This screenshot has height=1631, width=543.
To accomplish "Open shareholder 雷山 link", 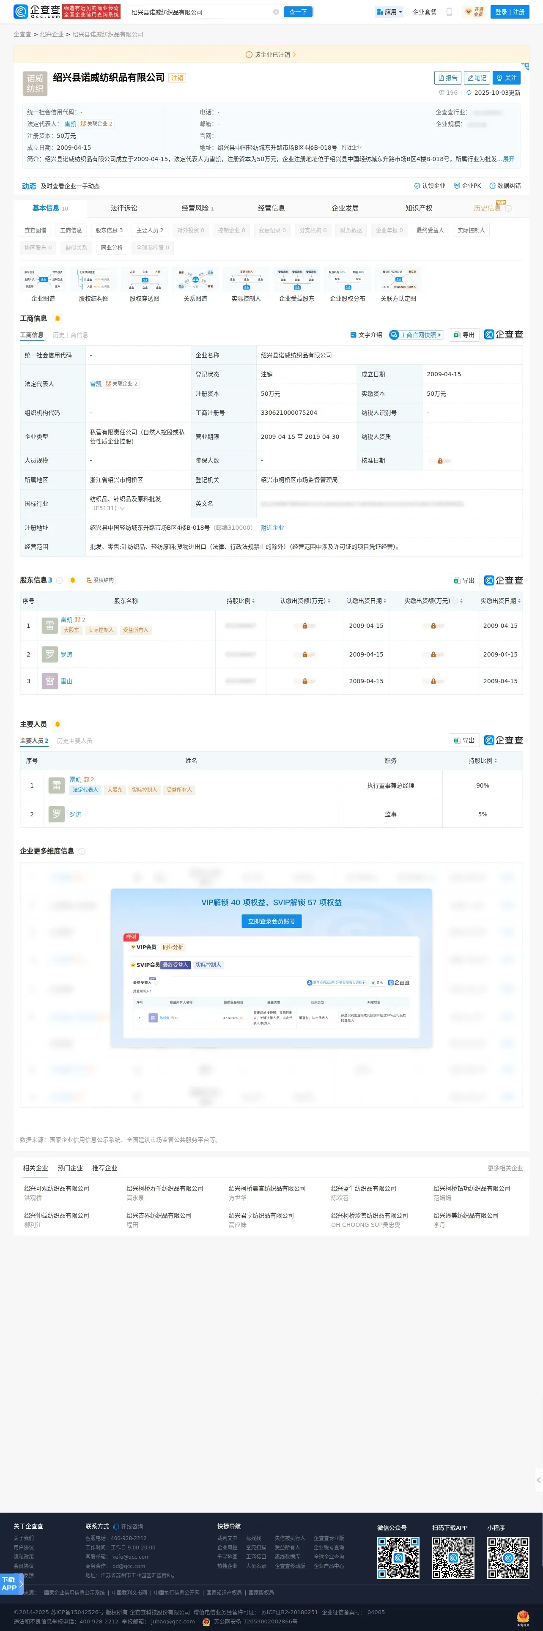I will tap(66, 681).
